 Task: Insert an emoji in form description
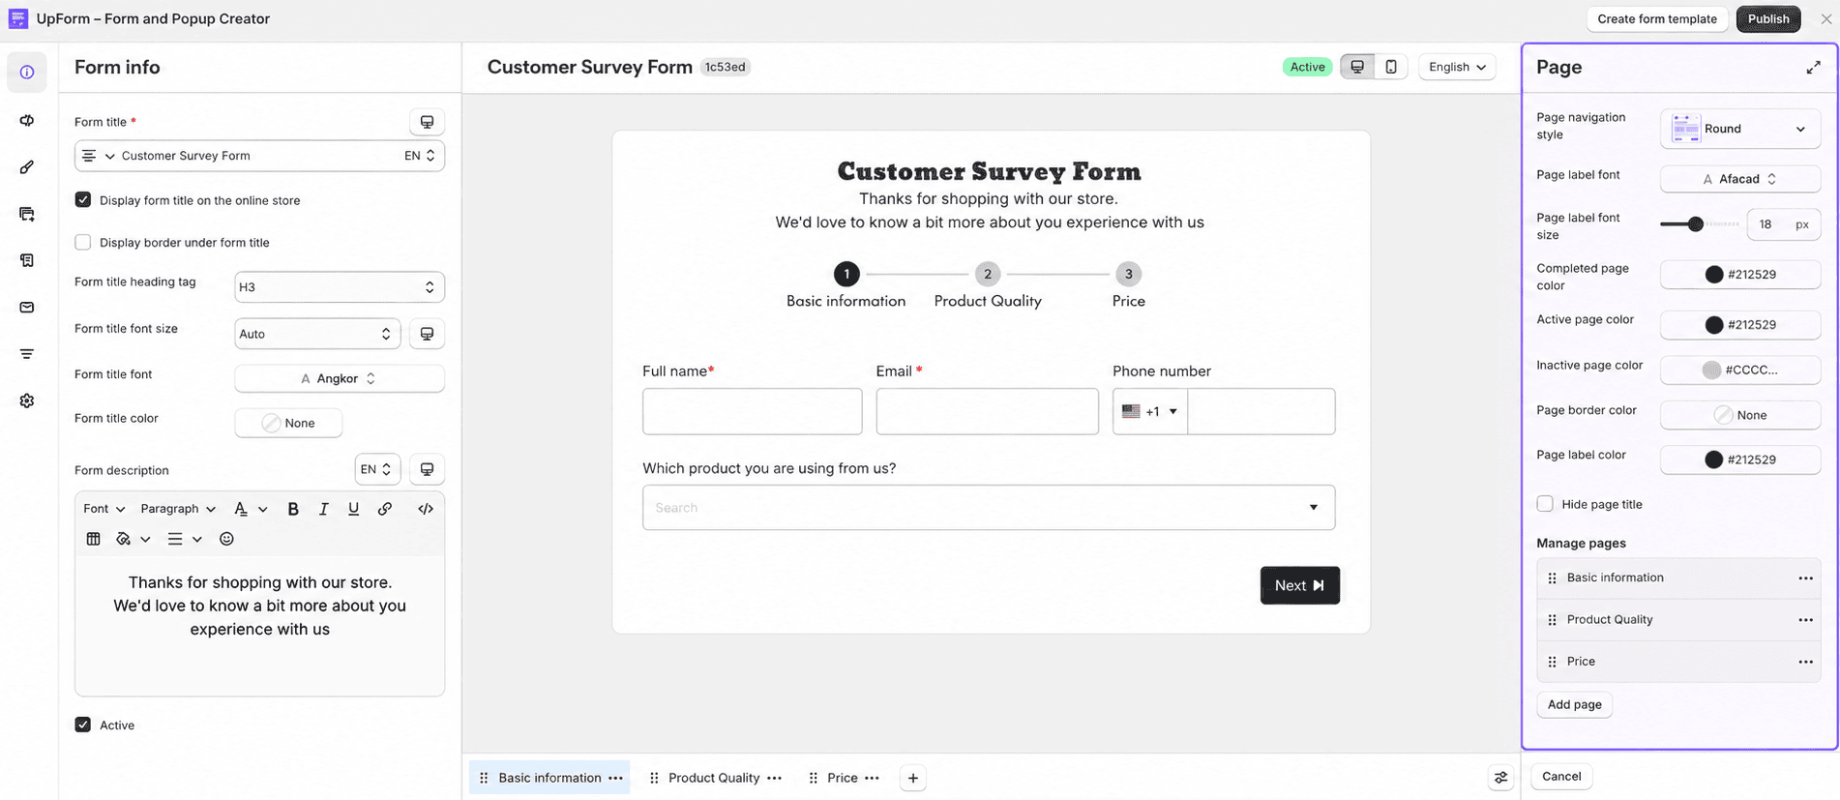tap(226, 539)
